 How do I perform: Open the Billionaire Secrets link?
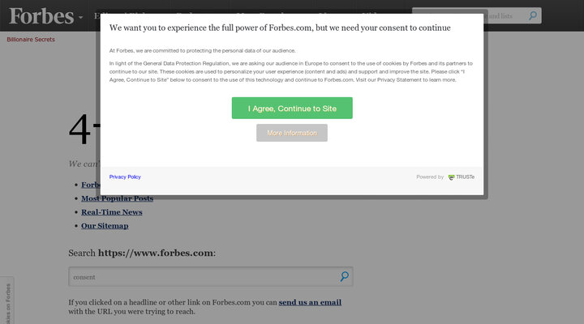pyautogui.click(x=31, y=39)
